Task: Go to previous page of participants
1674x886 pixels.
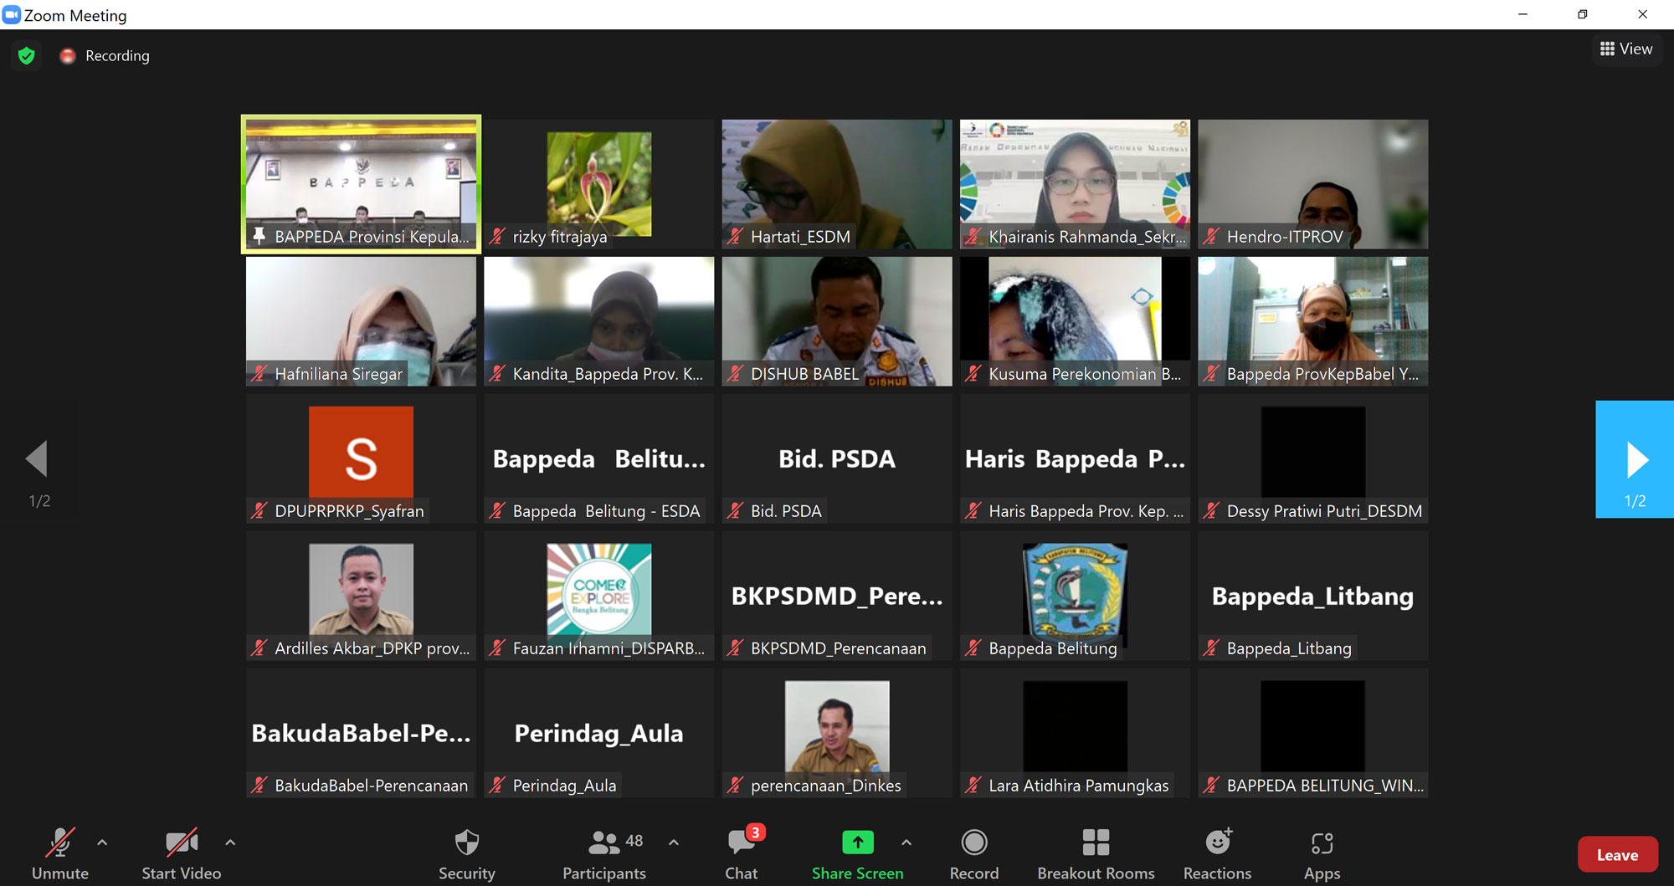Action: (x=38, y=459)
